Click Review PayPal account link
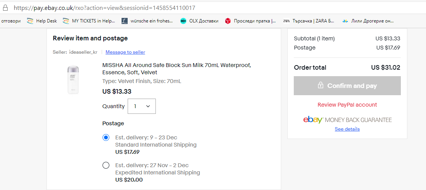 point(347,105)
